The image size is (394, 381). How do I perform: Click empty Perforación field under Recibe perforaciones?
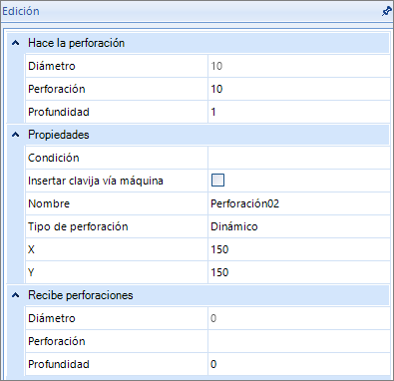click(x=299, y=341)
